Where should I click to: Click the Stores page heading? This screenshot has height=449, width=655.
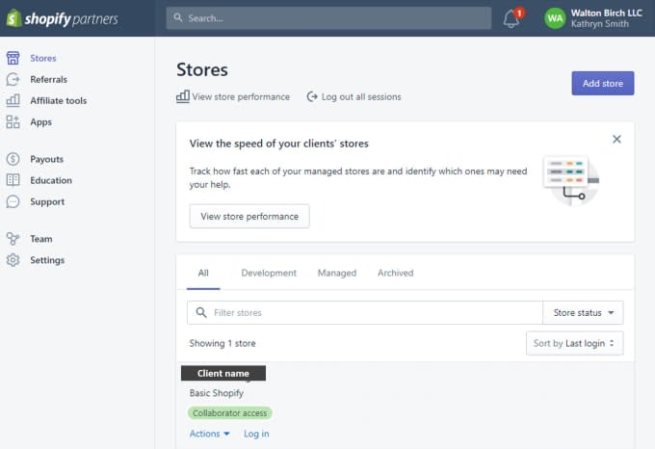tap(201, 69)
